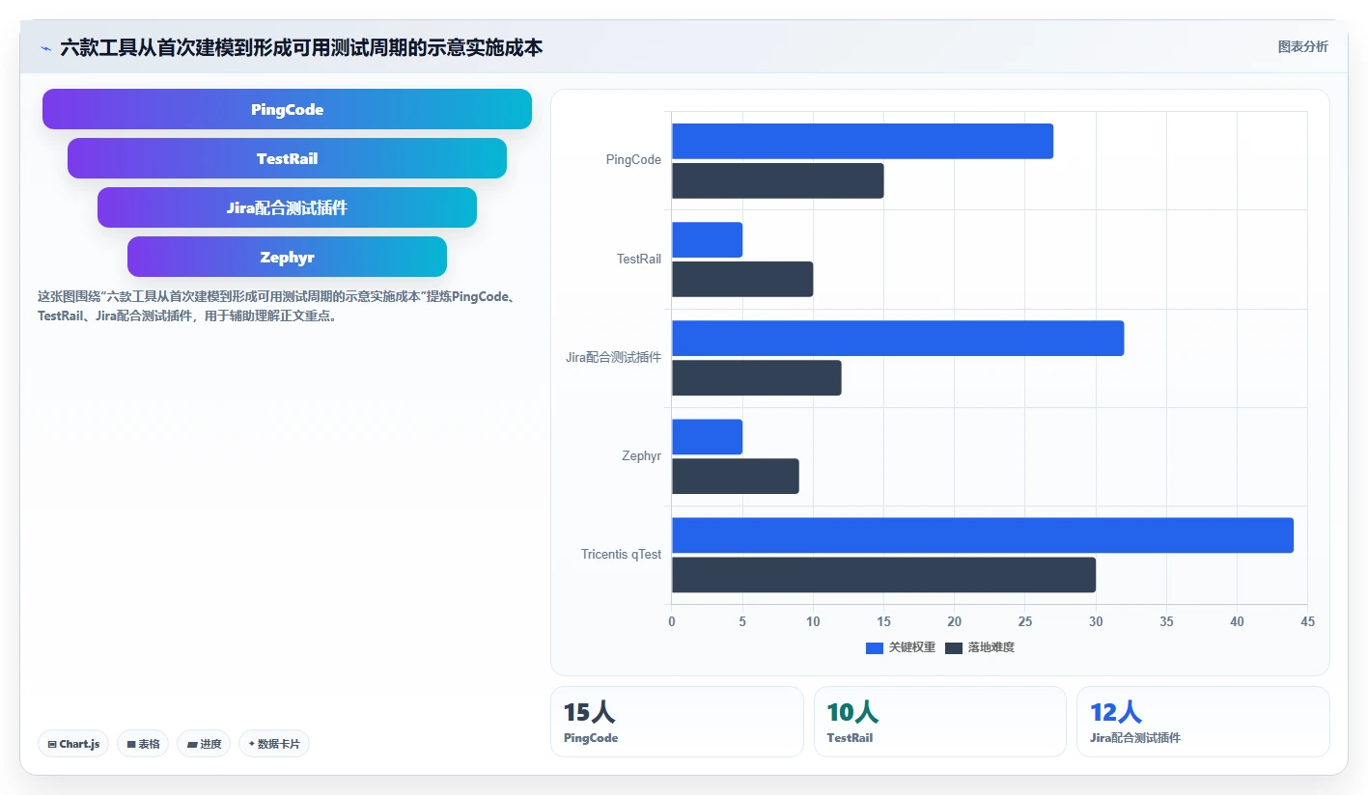The image size is (1368, 795).
Task: Open the 12人 Jira配合测试插件 data card
Action: (1203, 722)
